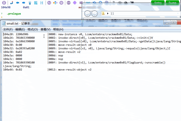Click the blue return-arrow jump icon
This screenshot has height=121, width=181.
click(12, 3)
